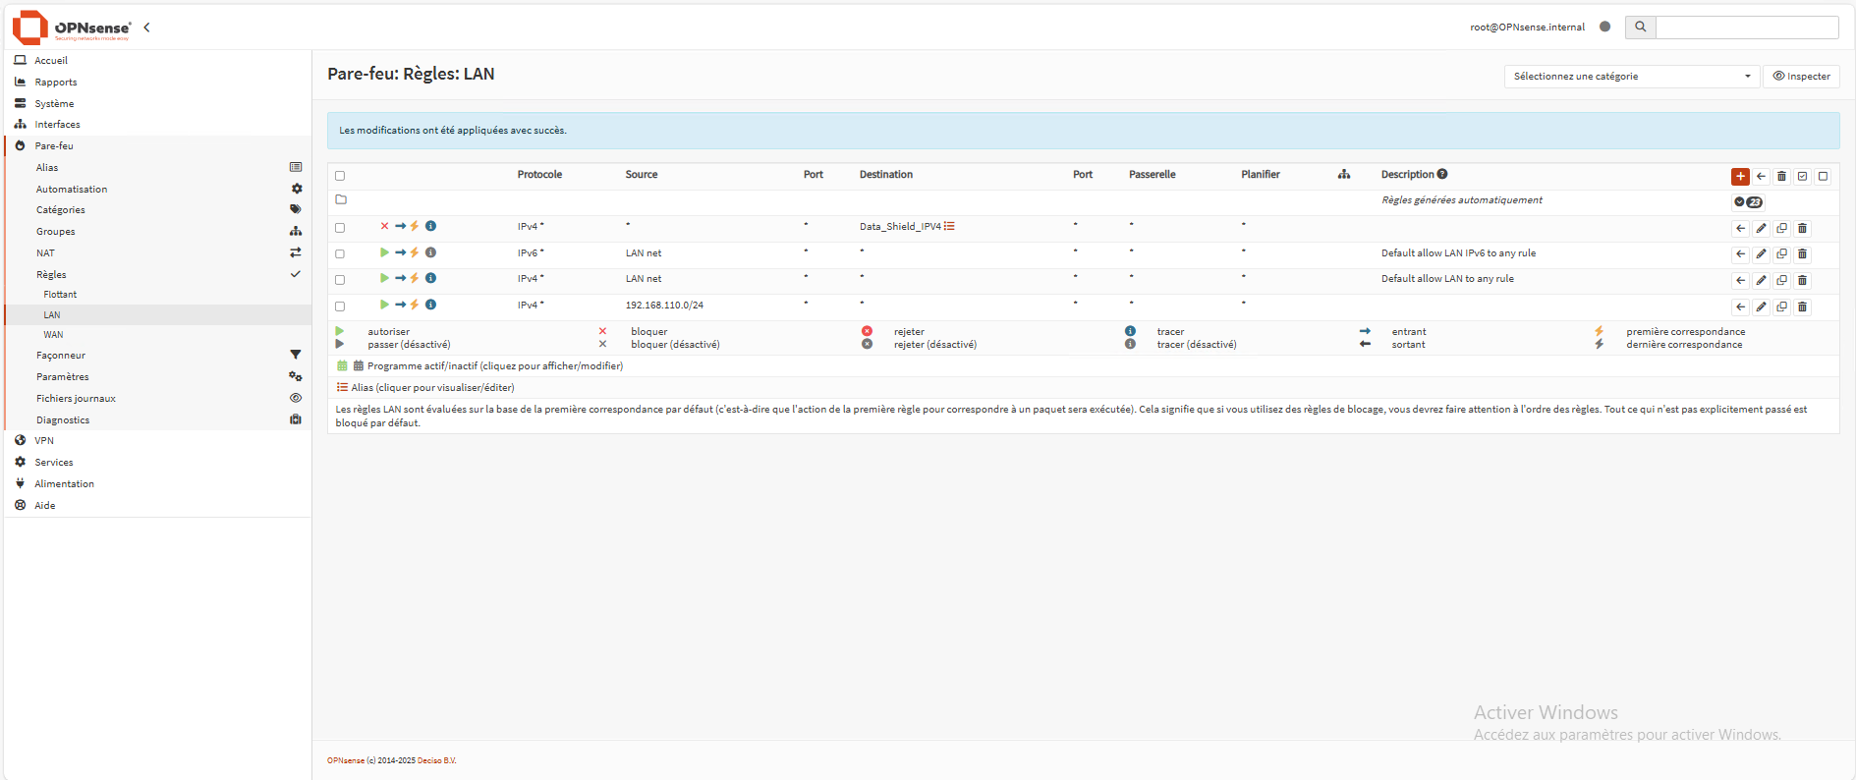Tick the checkbox for the Data_Shield_IPV4 rule

click(x=340, y=228)
